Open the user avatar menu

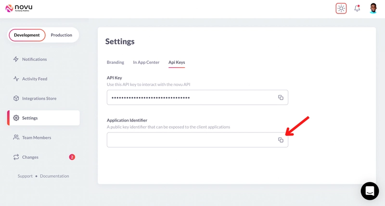point(373,8)
